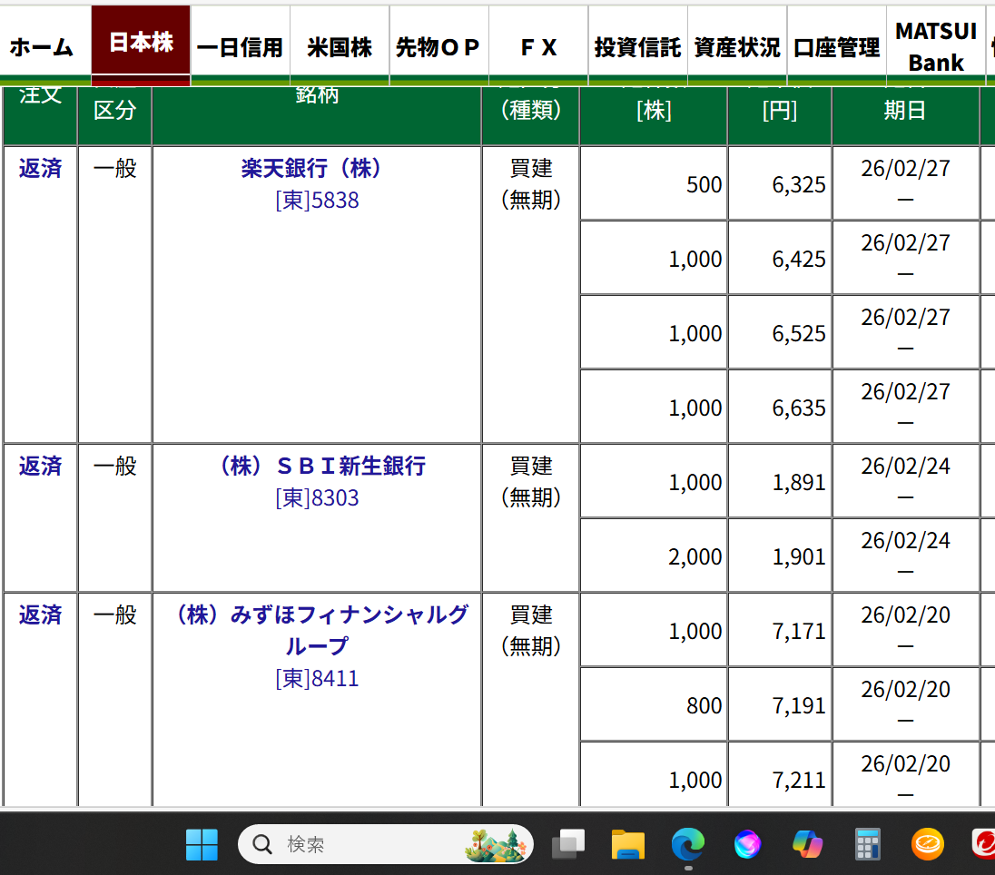Click the purple-pink orb icon in the taskbar
The width and height of the screenshot is (995, 875).
pyautogui.click(x=747, y=845)
